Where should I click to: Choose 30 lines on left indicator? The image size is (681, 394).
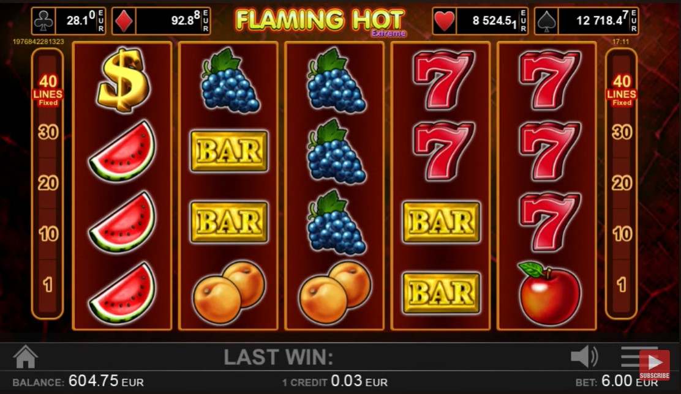click(x=48, y=132)
